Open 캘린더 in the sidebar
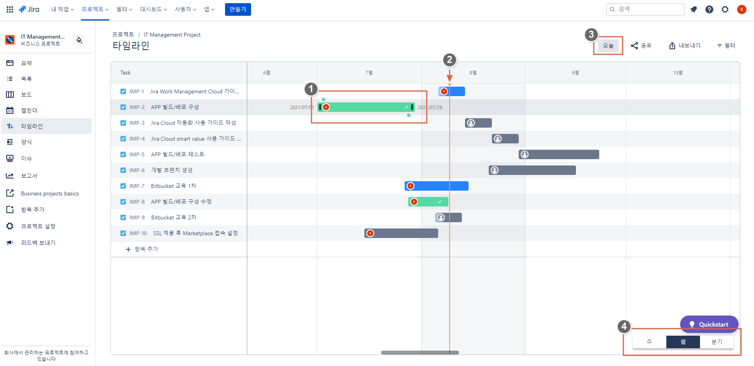 click(x=47, y=110)
